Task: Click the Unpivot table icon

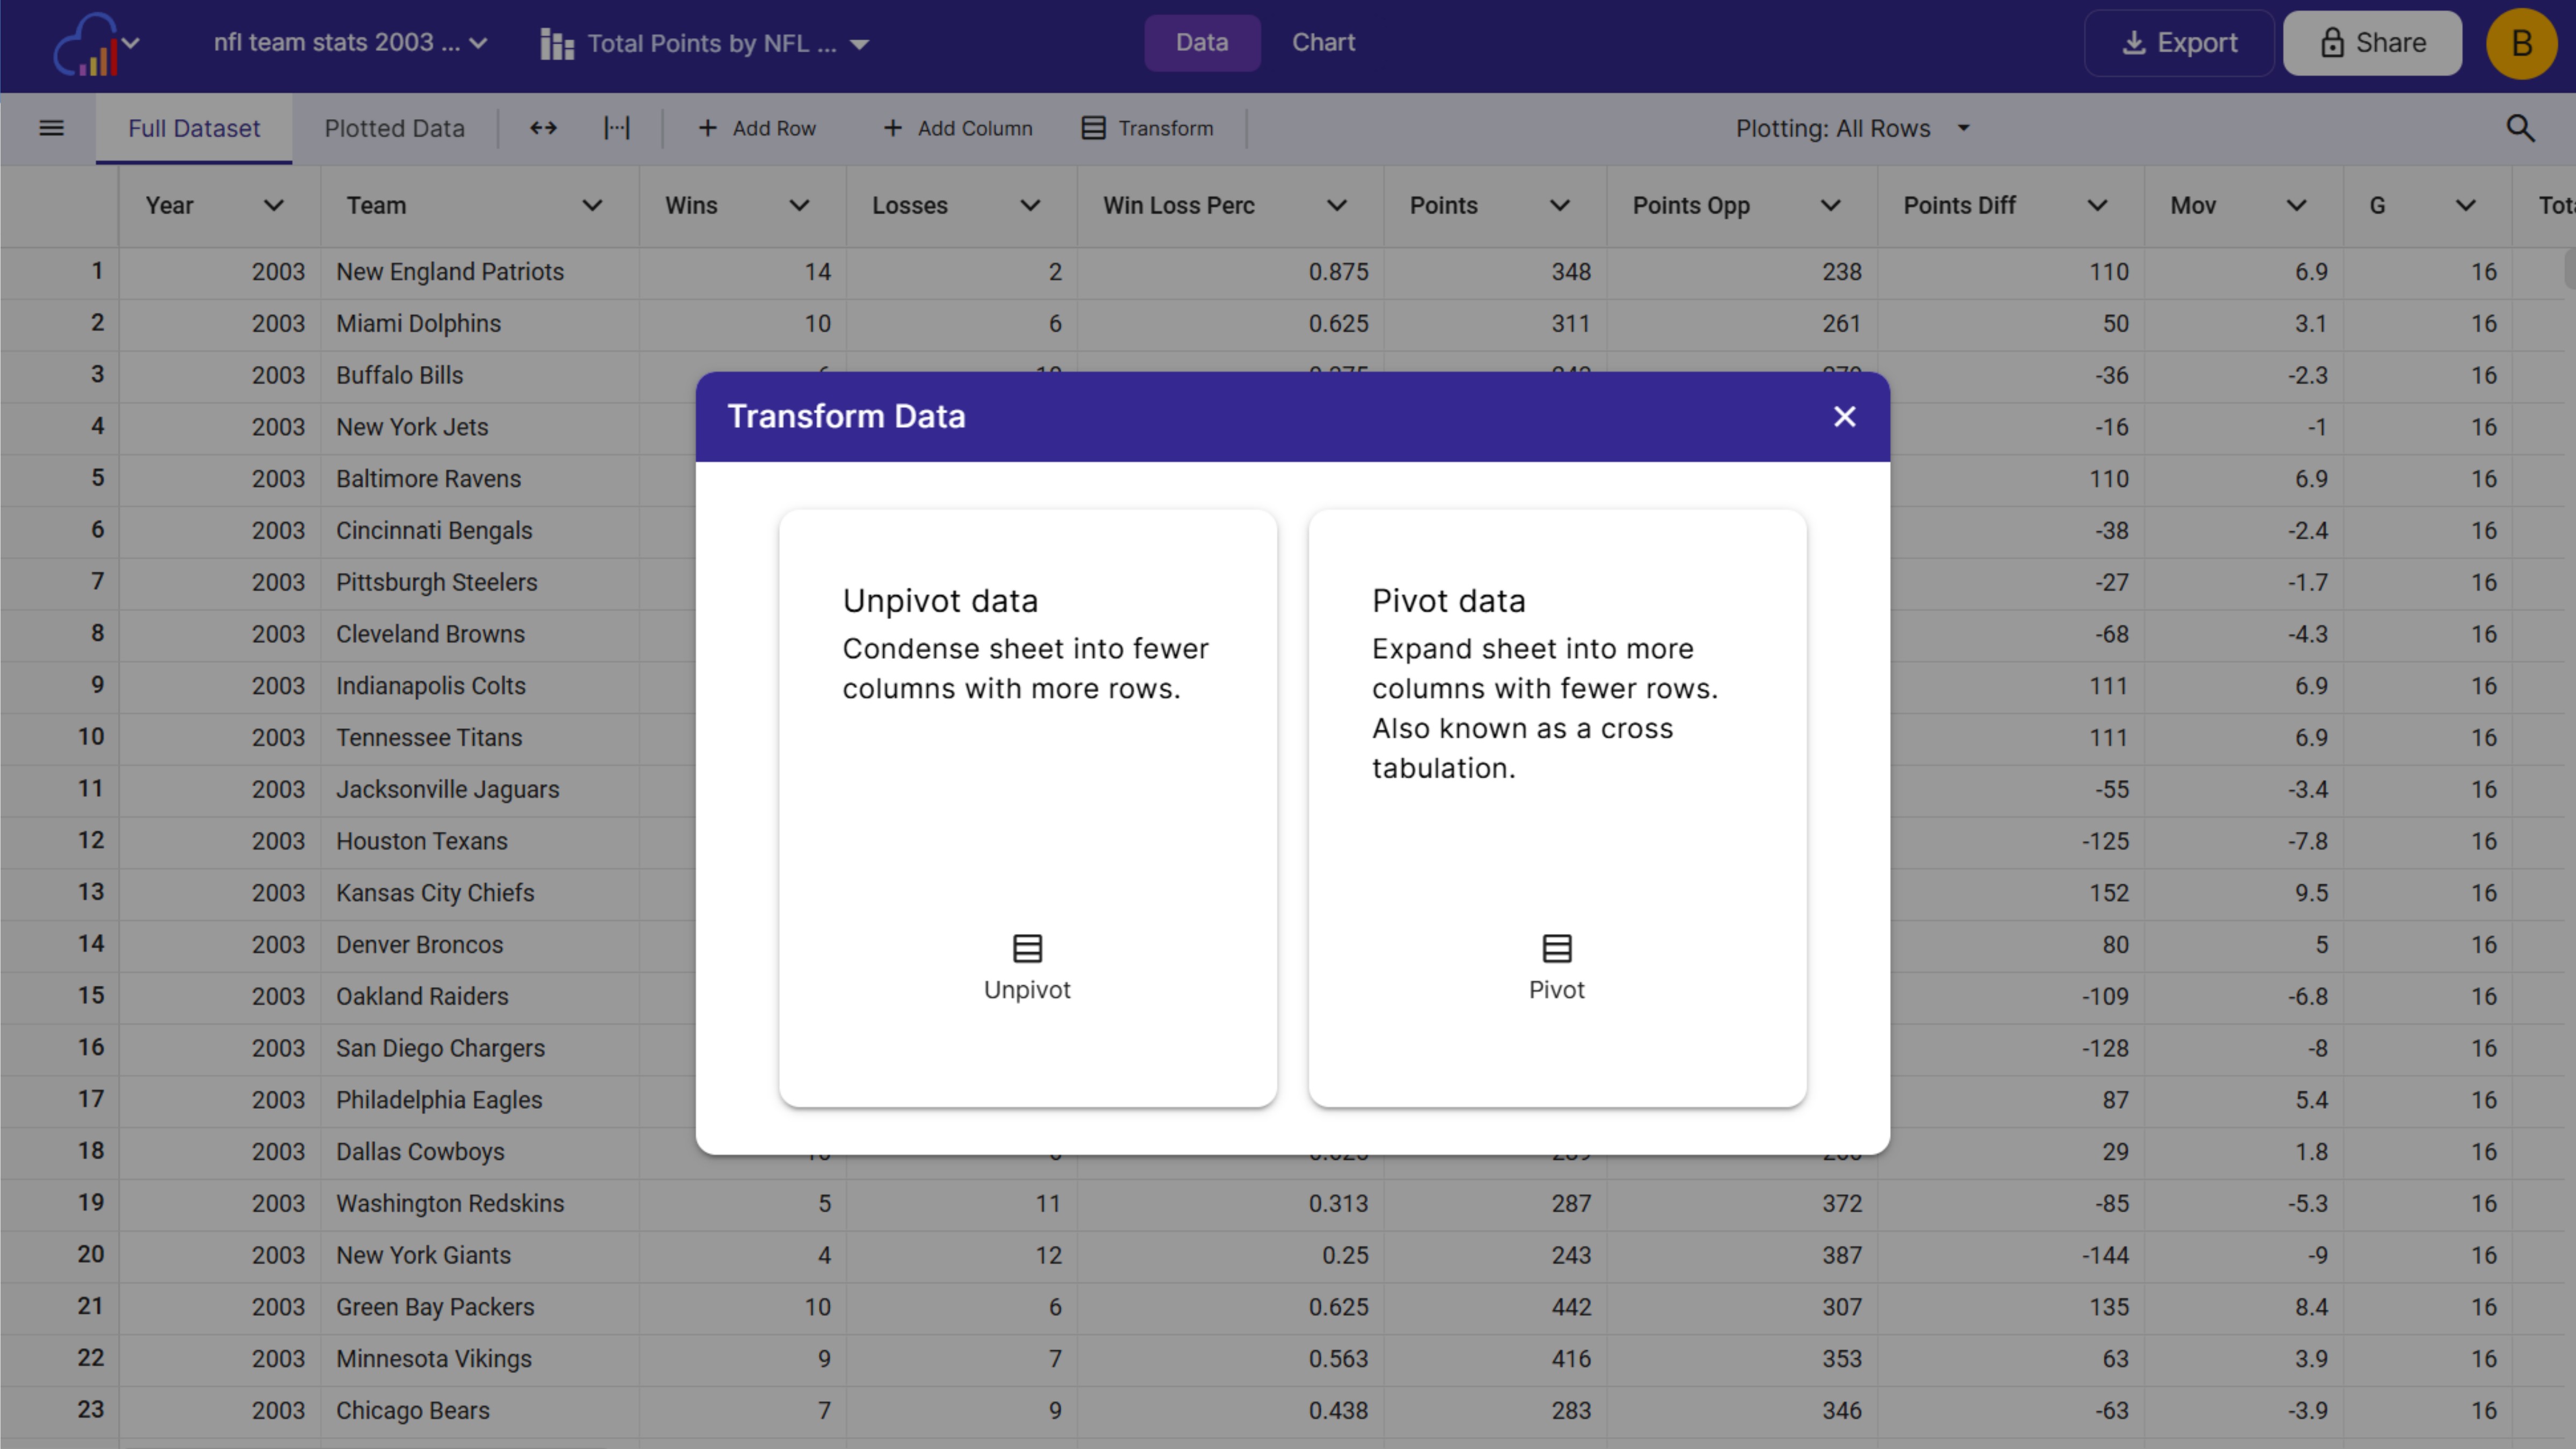Action: click(1027, 948)
